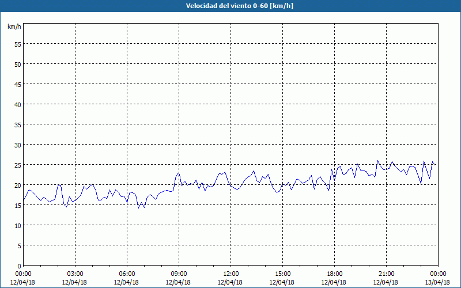Click the x-axis time label 15:00
Viewport: 461px width, 288px height.
pyautogui.click(x=282, y=274)
